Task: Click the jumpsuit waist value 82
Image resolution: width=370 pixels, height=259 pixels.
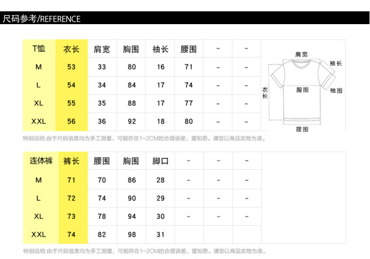Action: 102,234
